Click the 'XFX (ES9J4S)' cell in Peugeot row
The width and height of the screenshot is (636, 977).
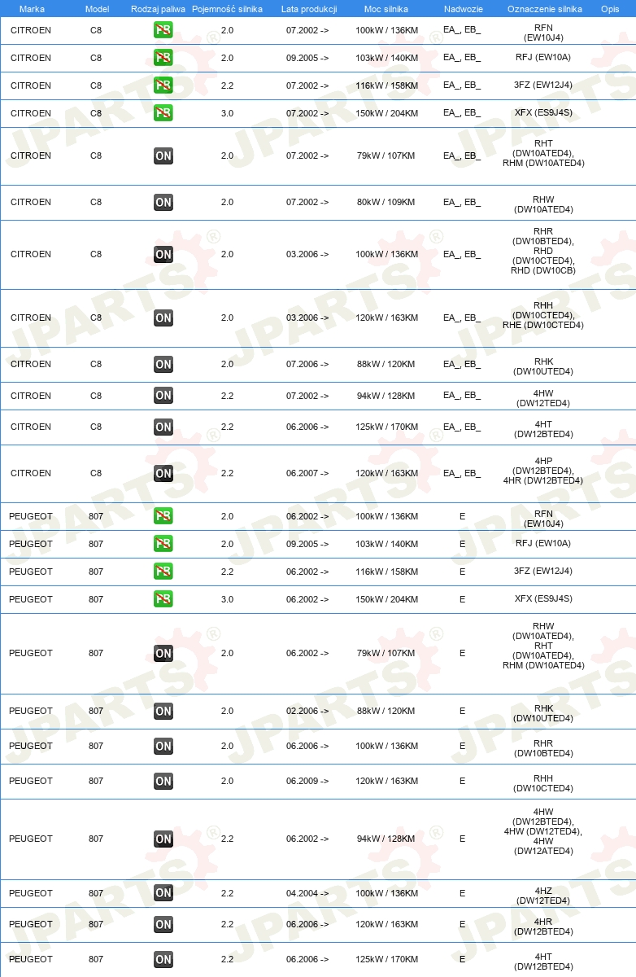tap(543, 599)
